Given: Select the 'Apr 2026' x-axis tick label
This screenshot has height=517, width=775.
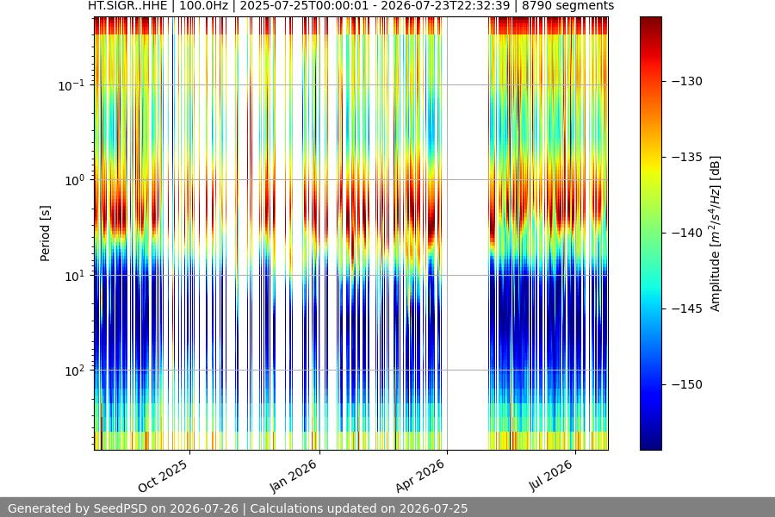Looking at the screenshot, I should [x=420, y=476].
